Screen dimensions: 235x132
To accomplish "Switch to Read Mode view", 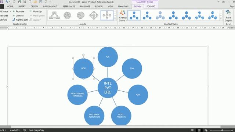I will point(192,131).
